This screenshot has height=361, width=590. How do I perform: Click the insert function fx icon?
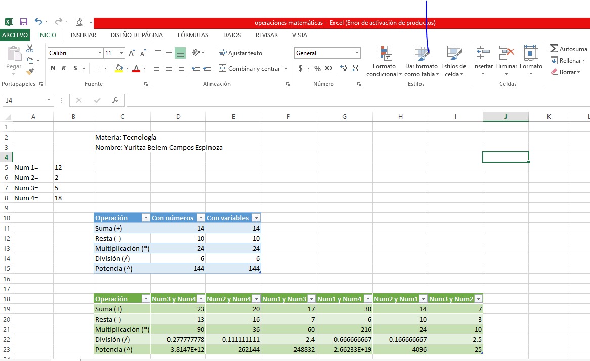[x=115, y=100]
